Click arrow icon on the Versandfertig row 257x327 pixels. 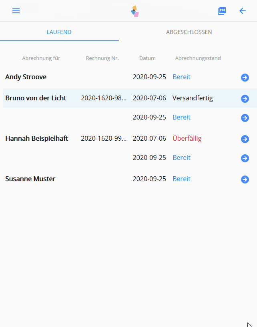coord(245,99)
